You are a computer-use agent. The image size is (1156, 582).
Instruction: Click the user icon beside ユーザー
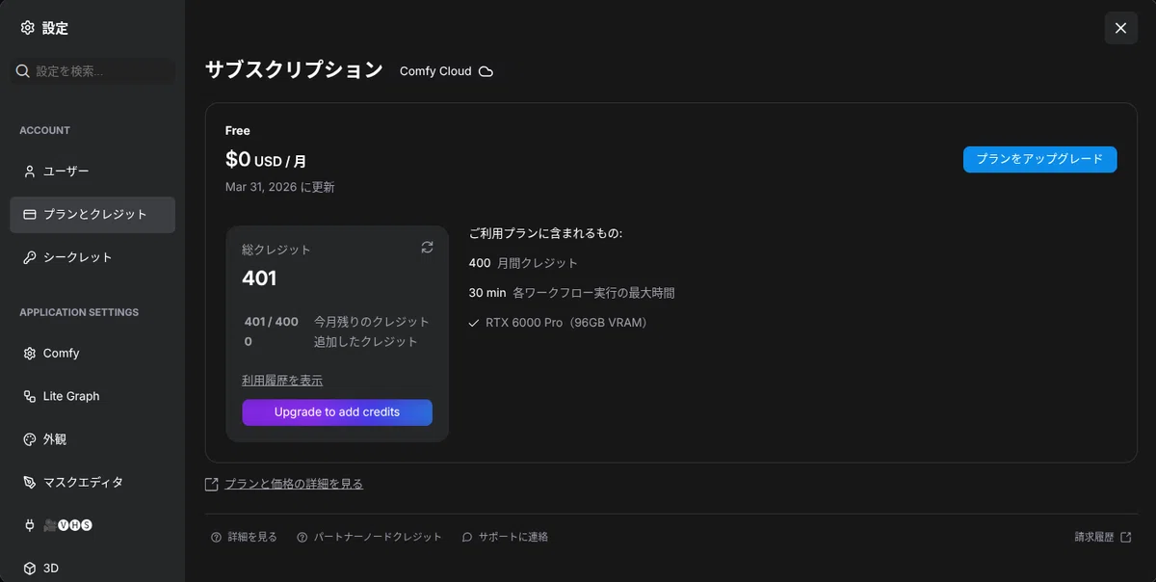(30, 172)
